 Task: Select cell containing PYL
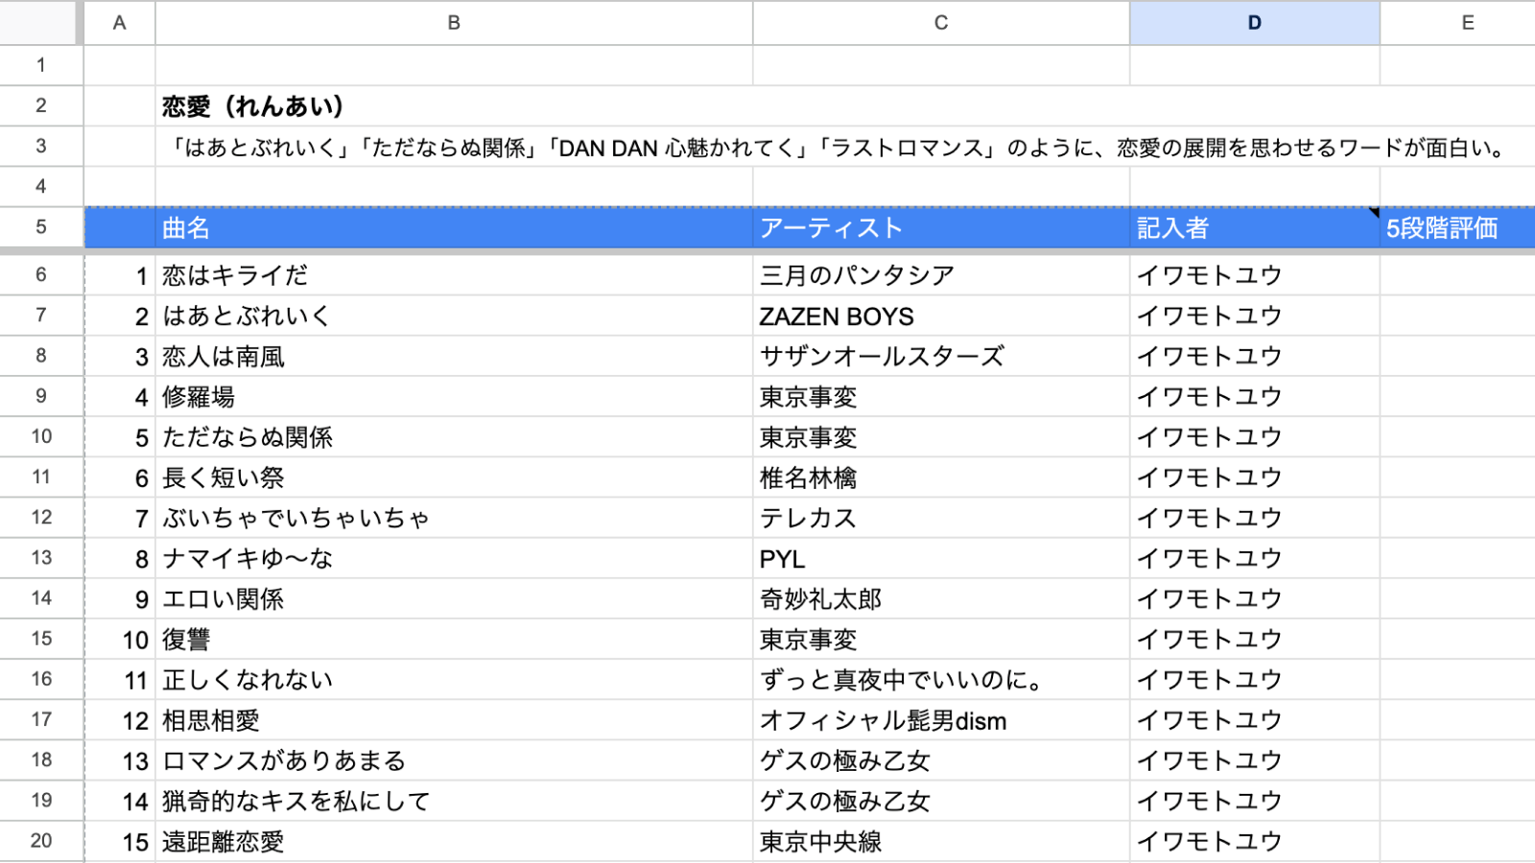pos(941,558)
